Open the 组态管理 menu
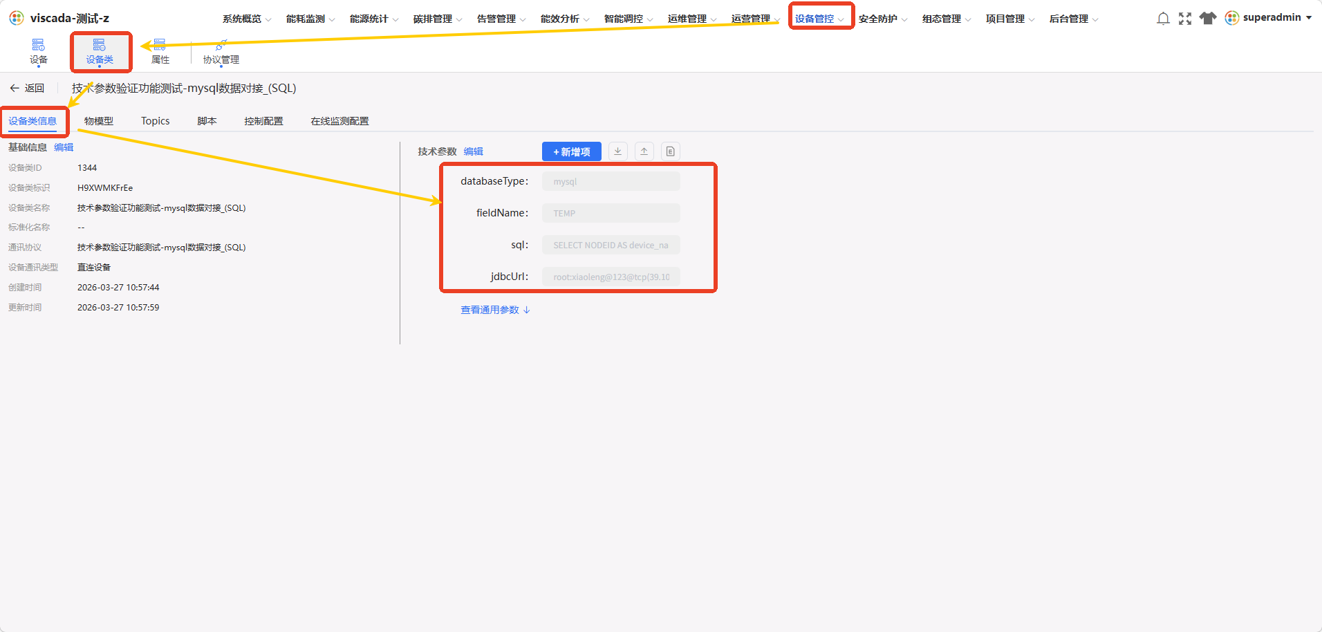This screenshot has height=632, width=1322. 947,19
